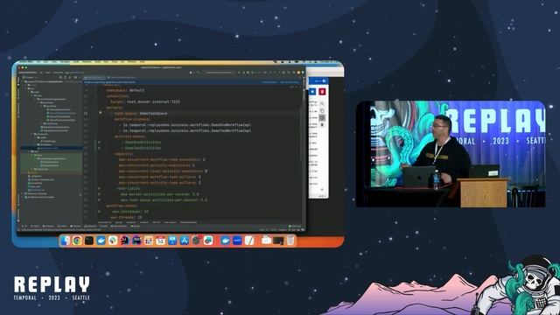The image size is (560, 315).
Task: Switch to the first editor tab application.yaml
Action: 94,78
